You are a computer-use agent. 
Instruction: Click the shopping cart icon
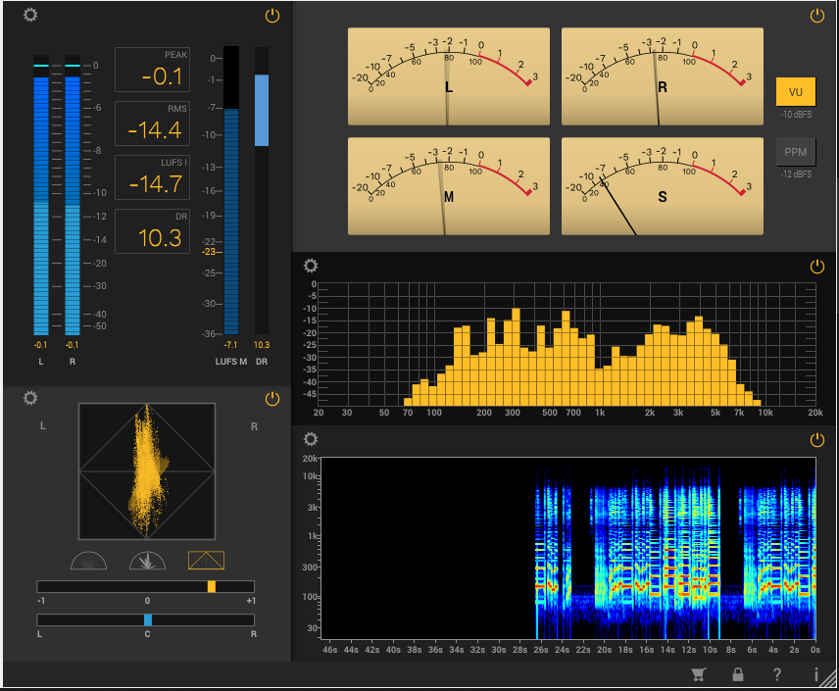click(698, 674)
